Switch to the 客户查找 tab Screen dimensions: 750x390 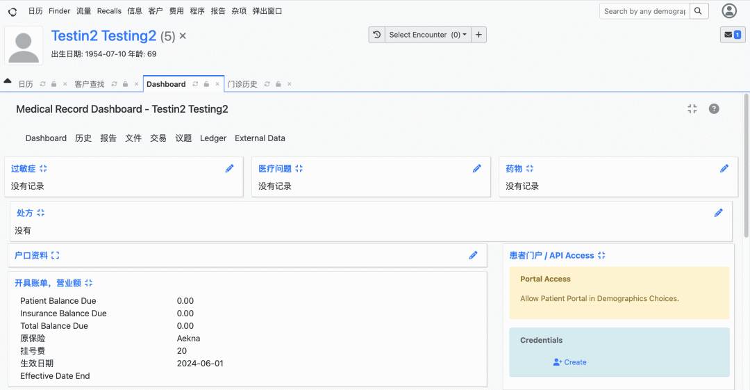90,84
